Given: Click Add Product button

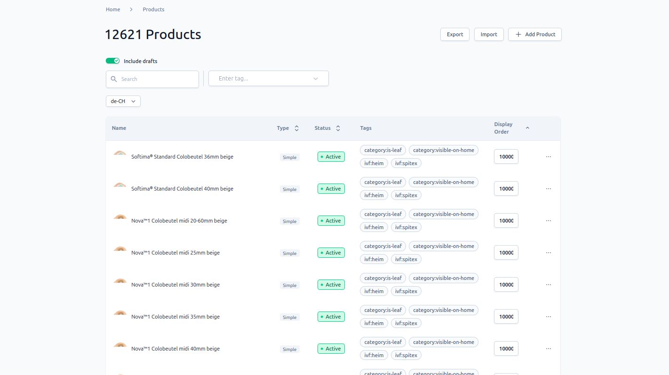Looking at the screenshot, I should [x=535, y=34].
